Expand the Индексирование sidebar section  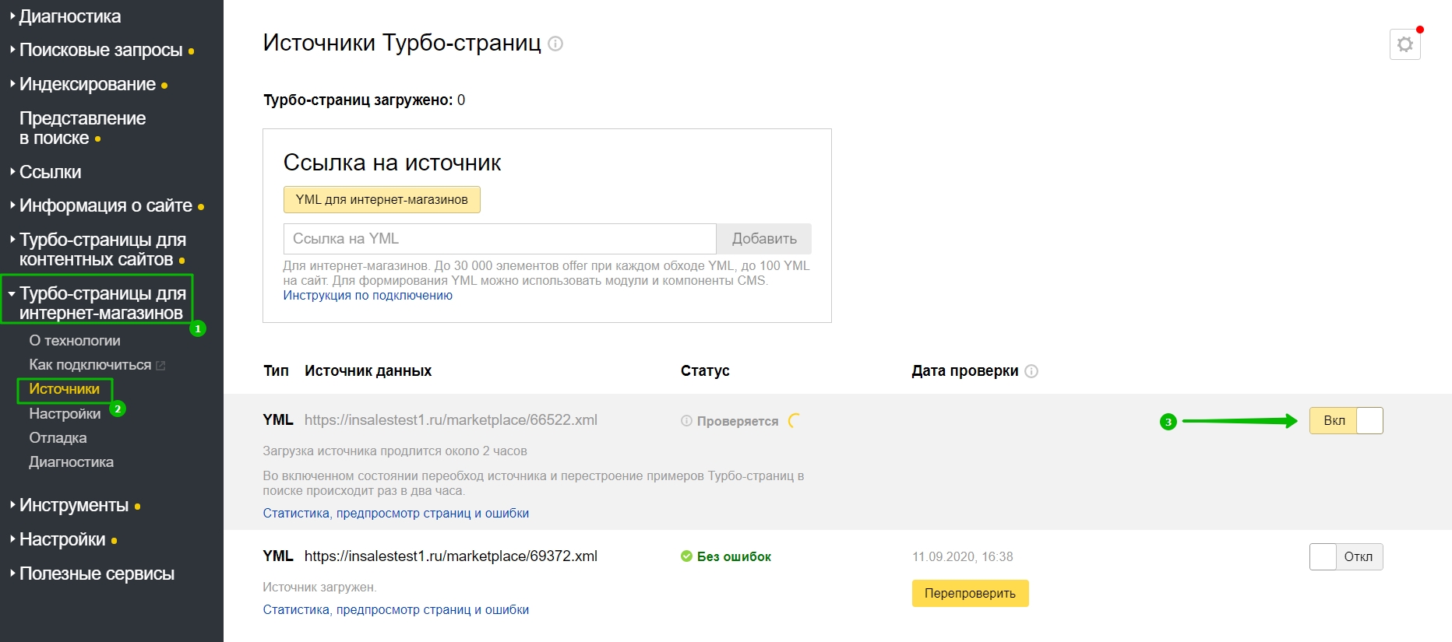coord(87,84)
